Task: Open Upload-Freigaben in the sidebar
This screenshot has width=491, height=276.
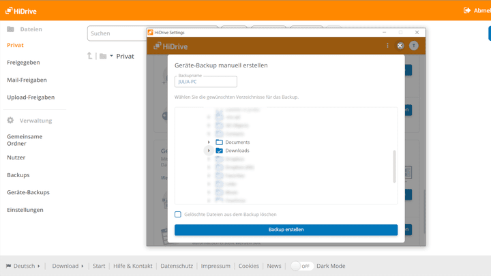Action: (31, 97)
